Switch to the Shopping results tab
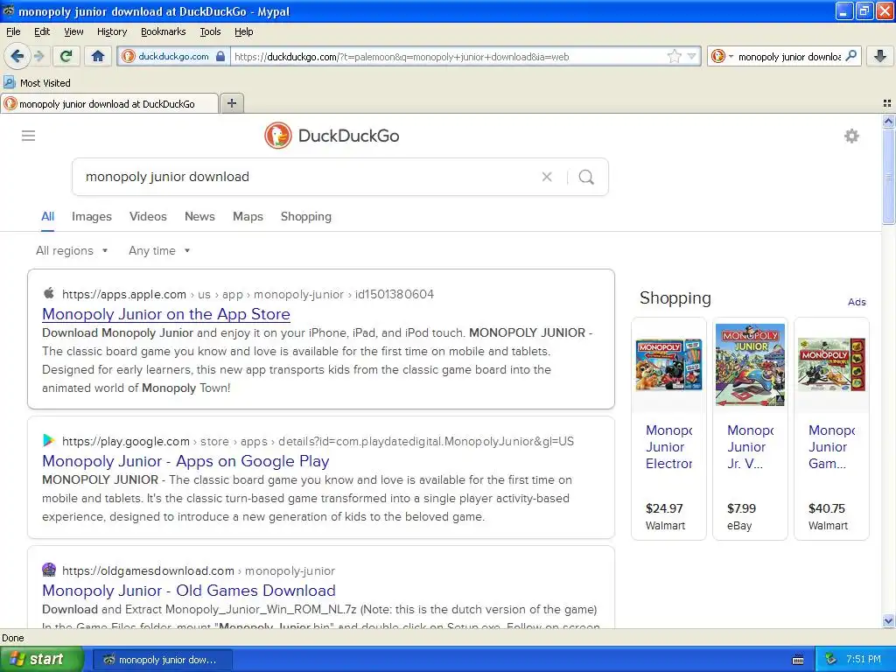Screen dimensions: 896x672 pyautogui.click(x=305, y=217)
